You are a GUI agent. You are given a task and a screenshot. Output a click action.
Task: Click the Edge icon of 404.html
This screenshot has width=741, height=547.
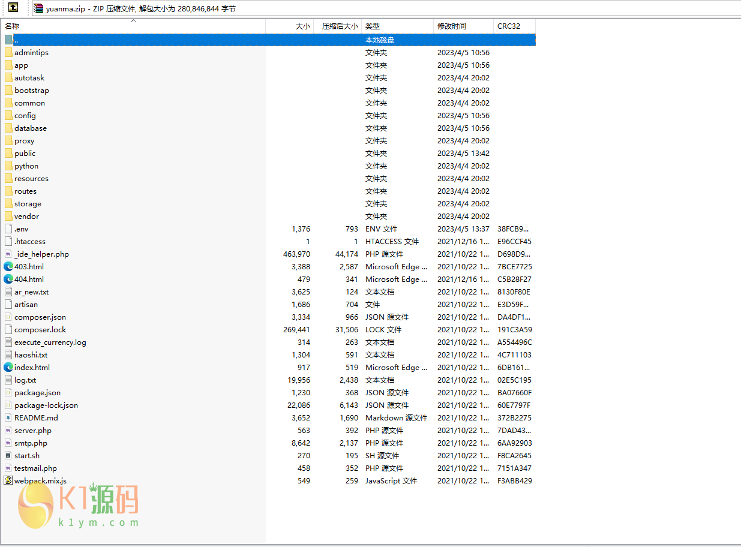coord(8,279)
